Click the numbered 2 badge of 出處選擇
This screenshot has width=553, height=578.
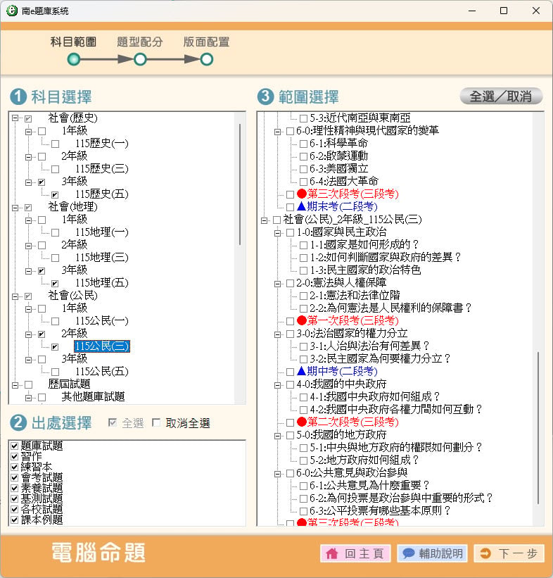pyautogui.click(x=18, y=423)
